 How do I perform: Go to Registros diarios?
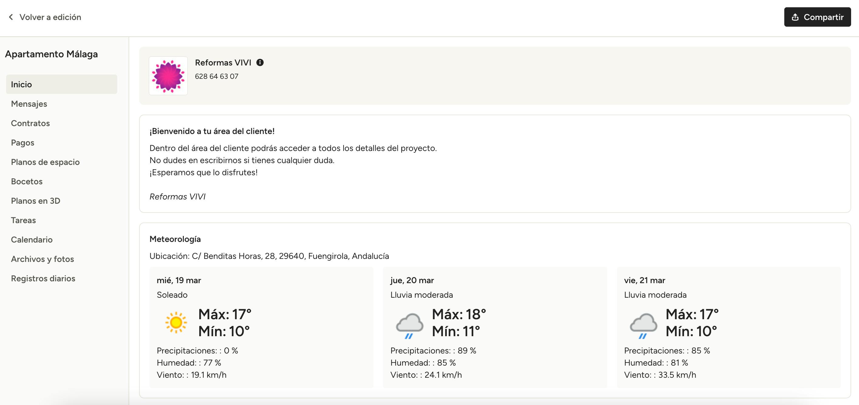pyautogui.click(x=43, y=278)
